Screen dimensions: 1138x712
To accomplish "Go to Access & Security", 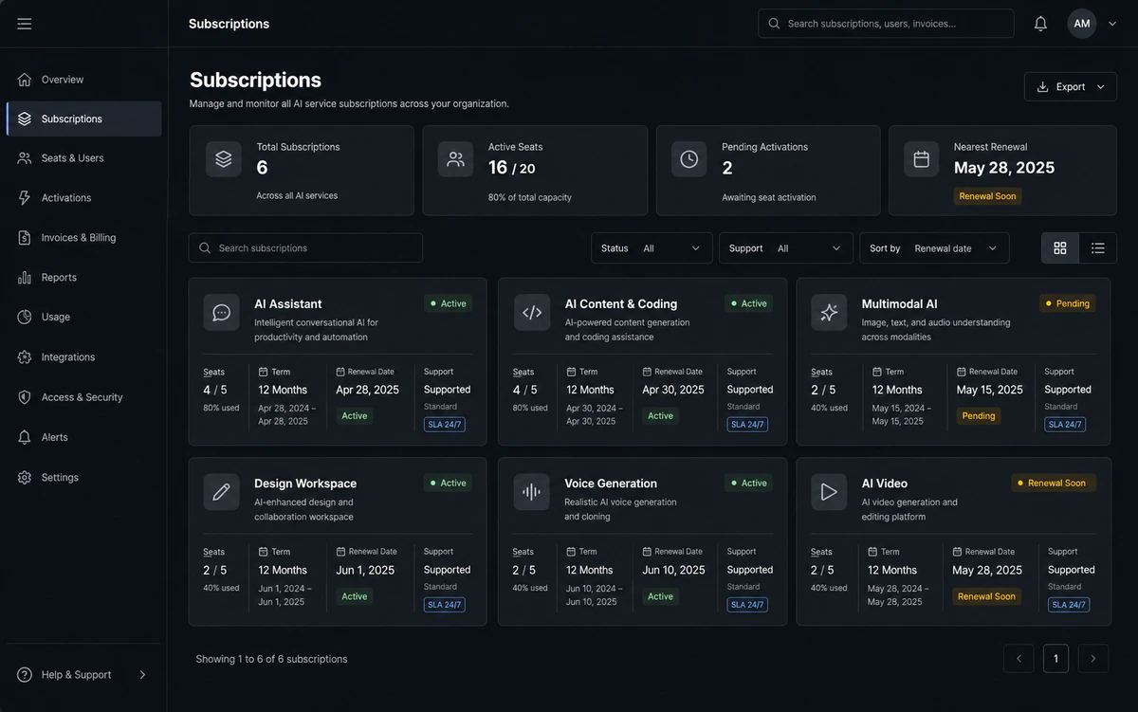I will 83,397.
